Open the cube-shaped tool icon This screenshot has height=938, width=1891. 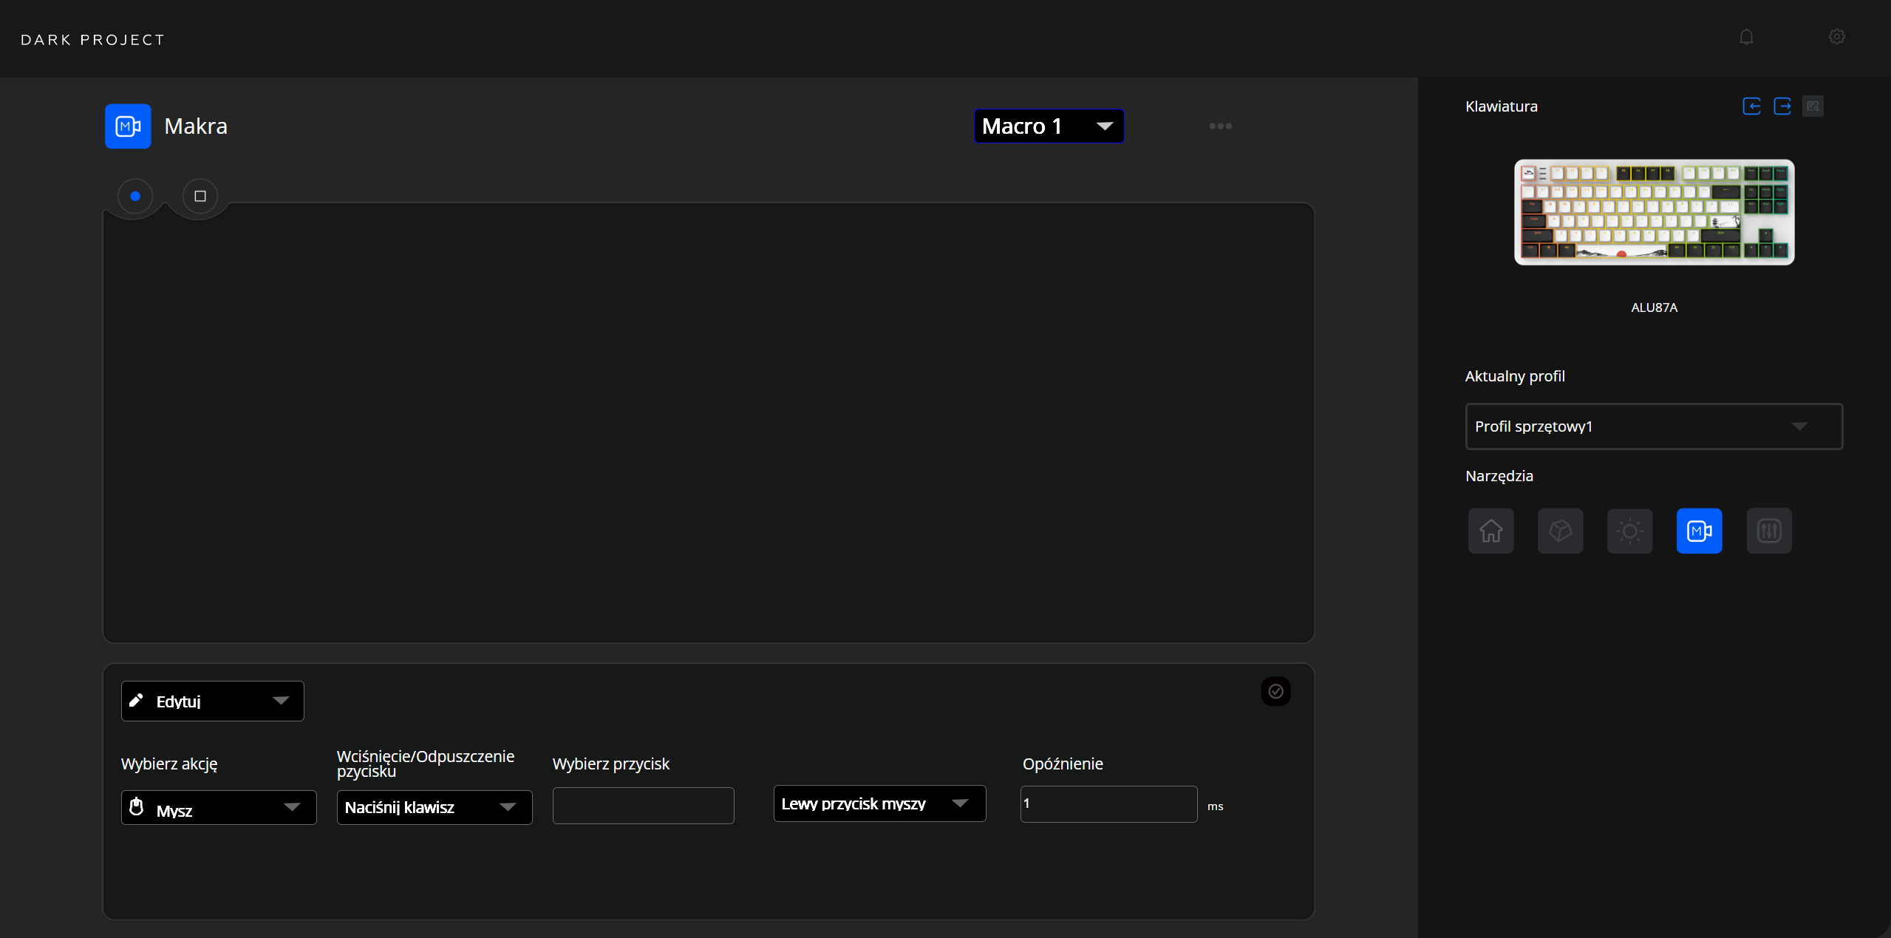pos(1560,531)
